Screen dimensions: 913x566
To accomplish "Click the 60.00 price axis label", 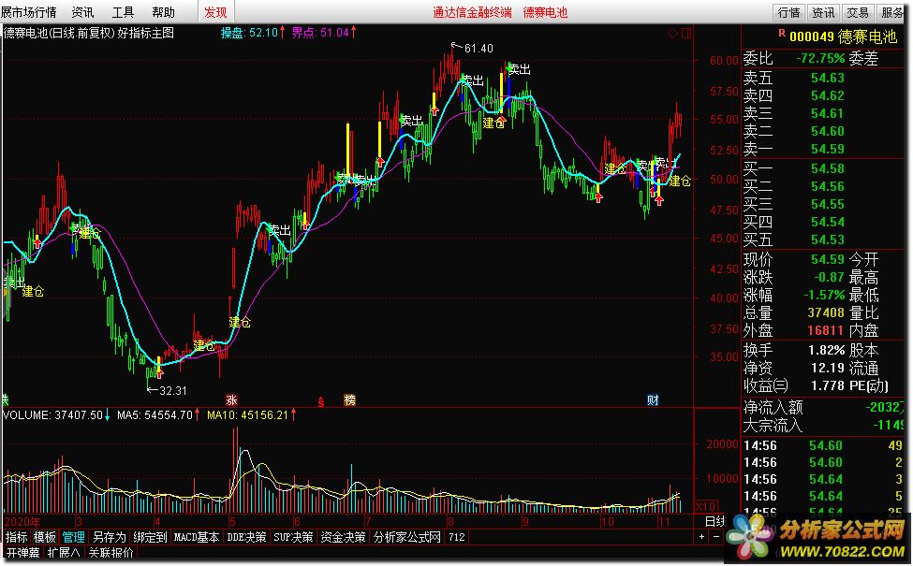I will tap(724, 61).
